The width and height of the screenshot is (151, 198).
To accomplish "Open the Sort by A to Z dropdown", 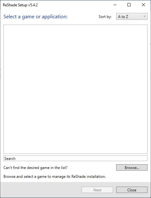I will click(132, 16).
